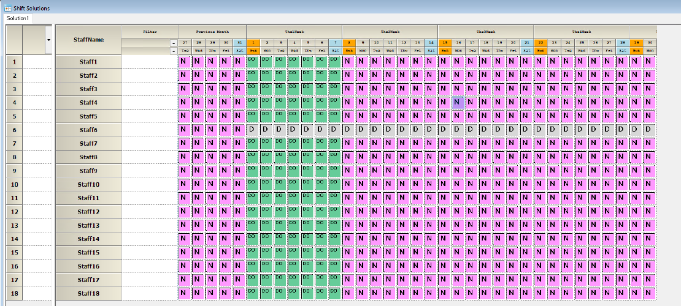Select the Staff15 name cell
Screen dimensions: 681x306
coord(88,253)
